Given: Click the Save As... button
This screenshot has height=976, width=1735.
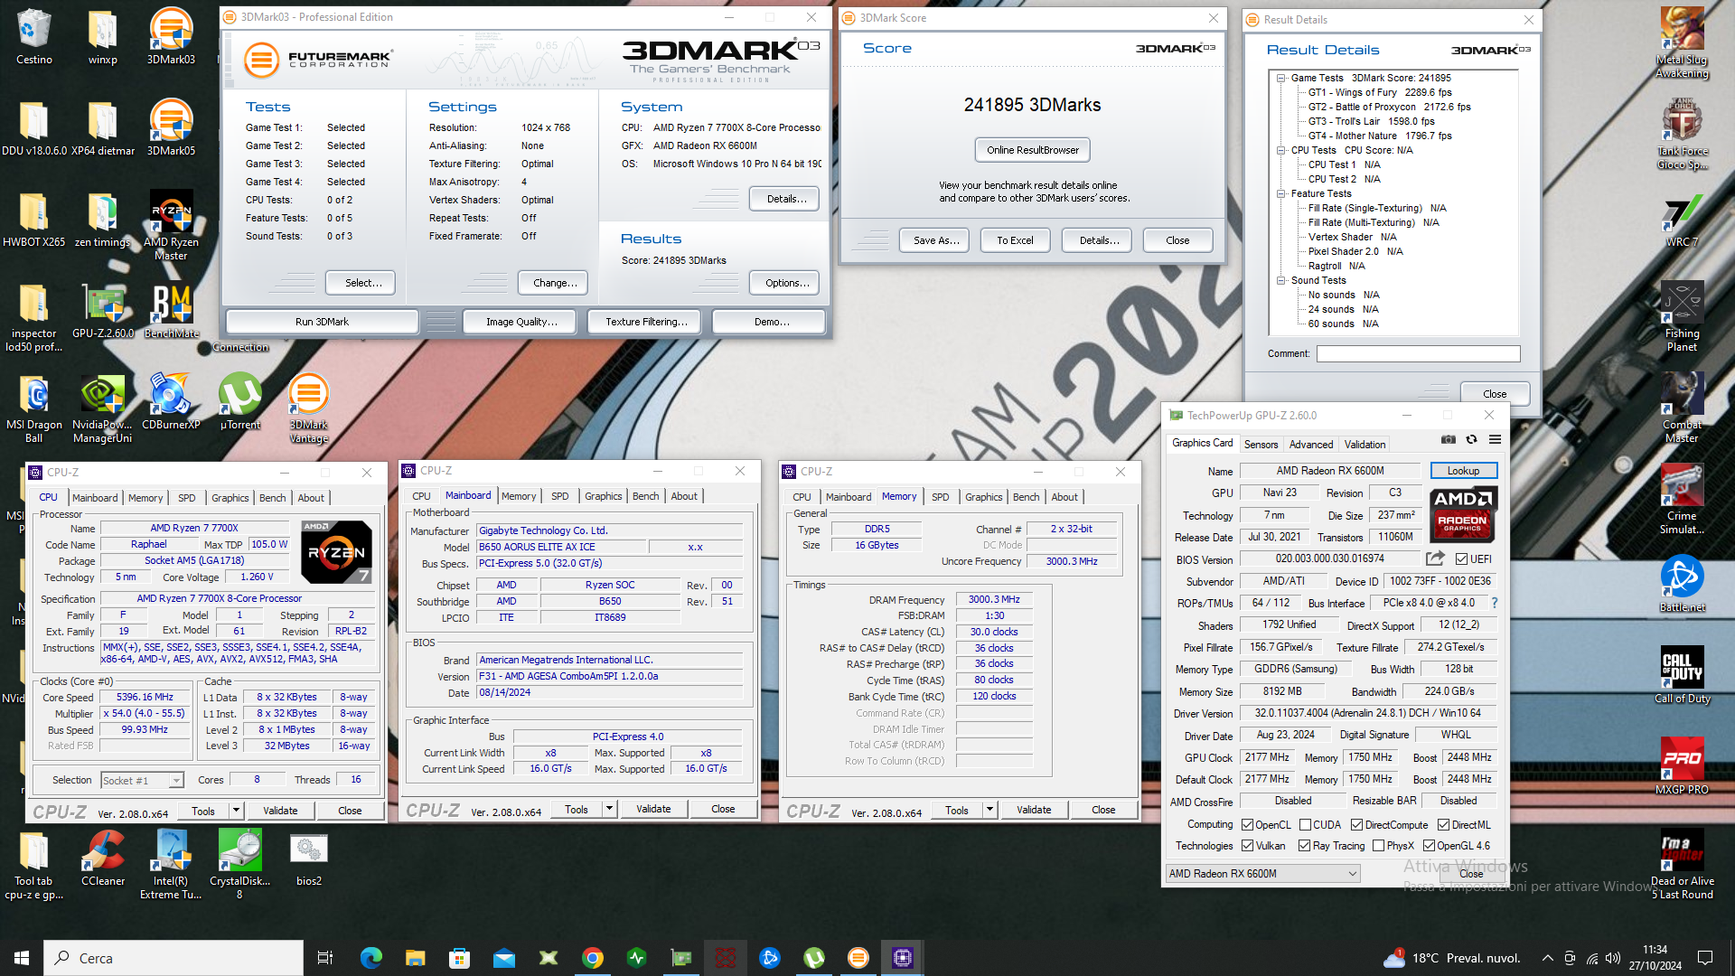Looking at the screenshot, I should (935, 240).
